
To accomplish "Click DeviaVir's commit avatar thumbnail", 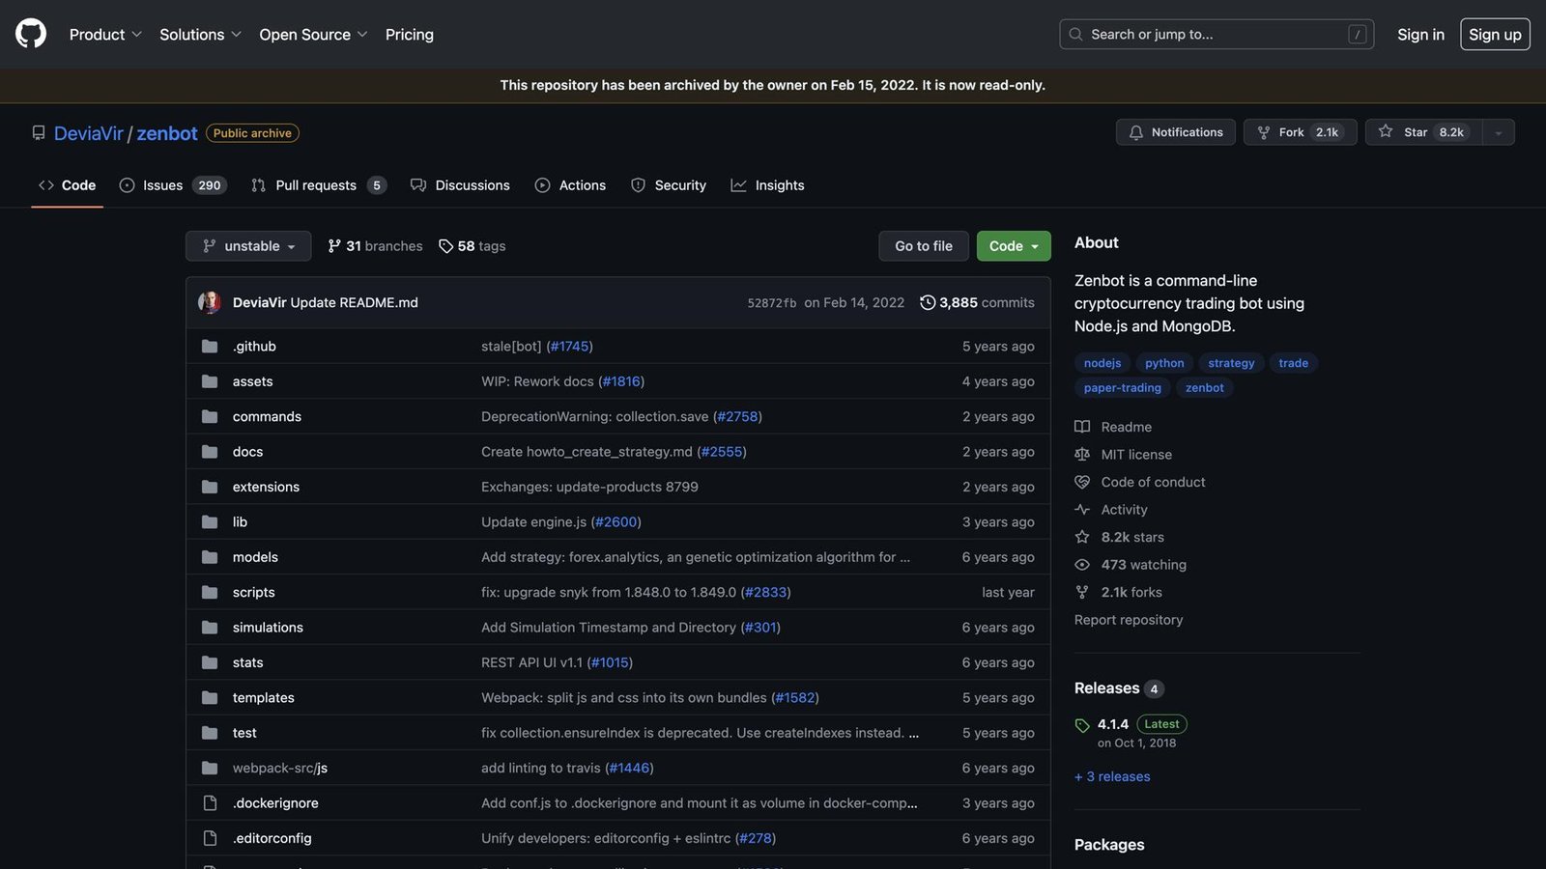I will pos(209,301).
